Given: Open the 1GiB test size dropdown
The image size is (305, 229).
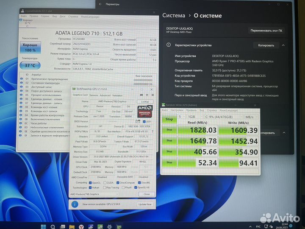Looking at the screenshot, I should 194,117.
